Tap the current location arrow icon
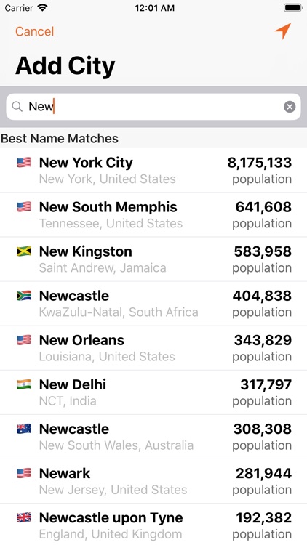307x545 pixels. (x=283, y=31)
